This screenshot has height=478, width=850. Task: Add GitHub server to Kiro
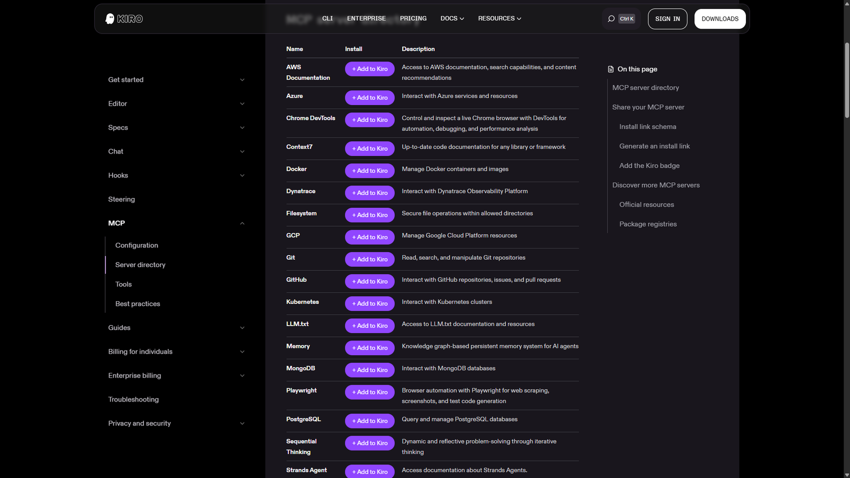click(370, 281)
